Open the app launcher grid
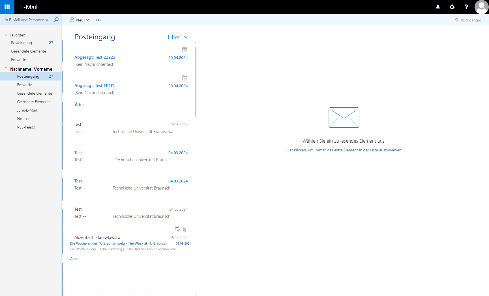 [7, 7]
